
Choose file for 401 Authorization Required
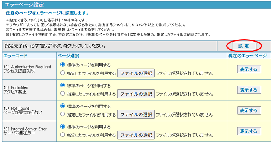[x=136, y=73]
